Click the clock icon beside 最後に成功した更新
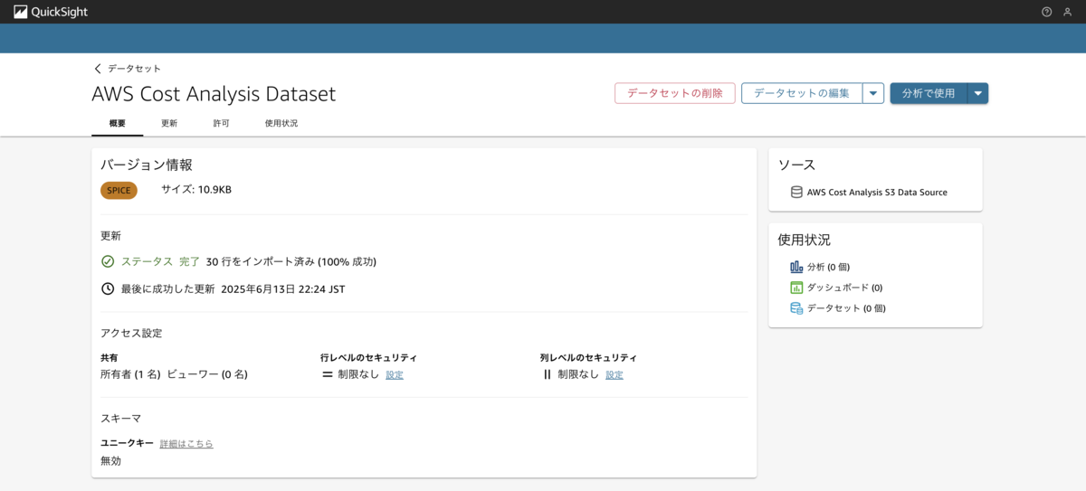The height and width of the screenshot is (491, 1086). pos(108,289)
